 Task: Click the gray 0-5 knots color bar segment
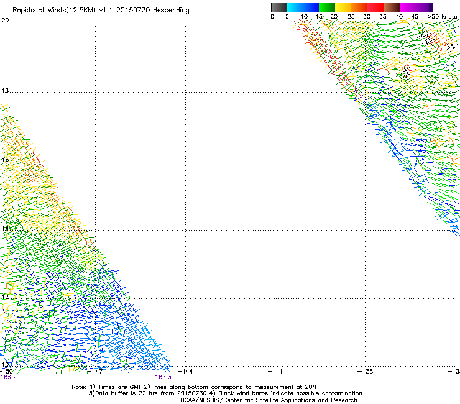tap(278, 7)
